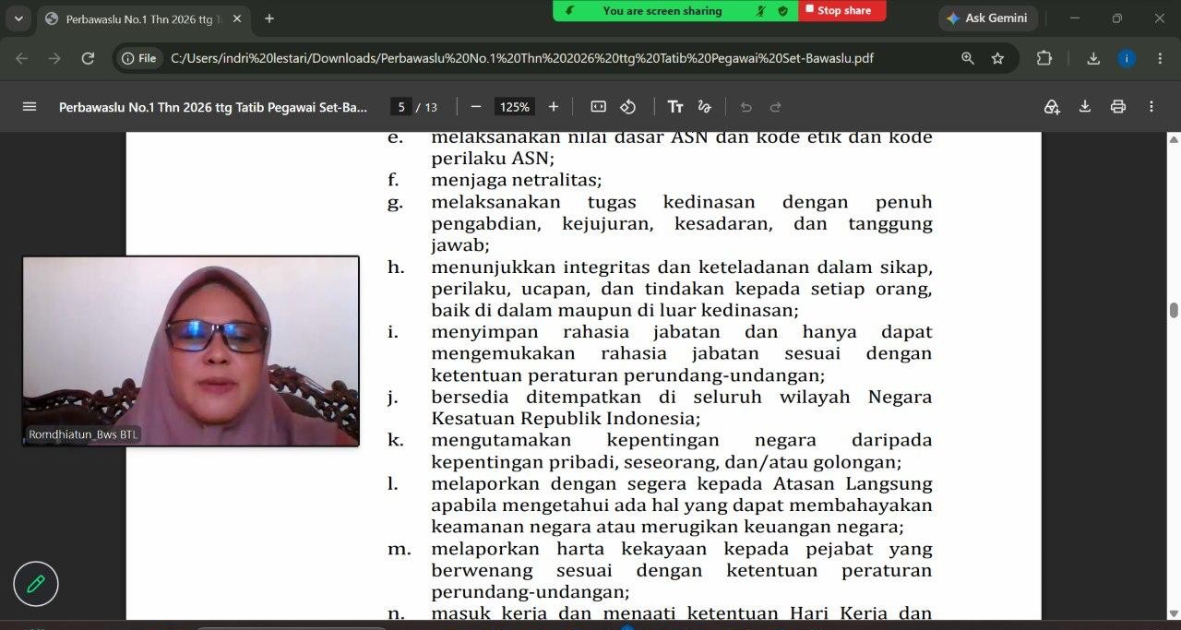Toggle PDF sidebar hamburger menu

30,107
